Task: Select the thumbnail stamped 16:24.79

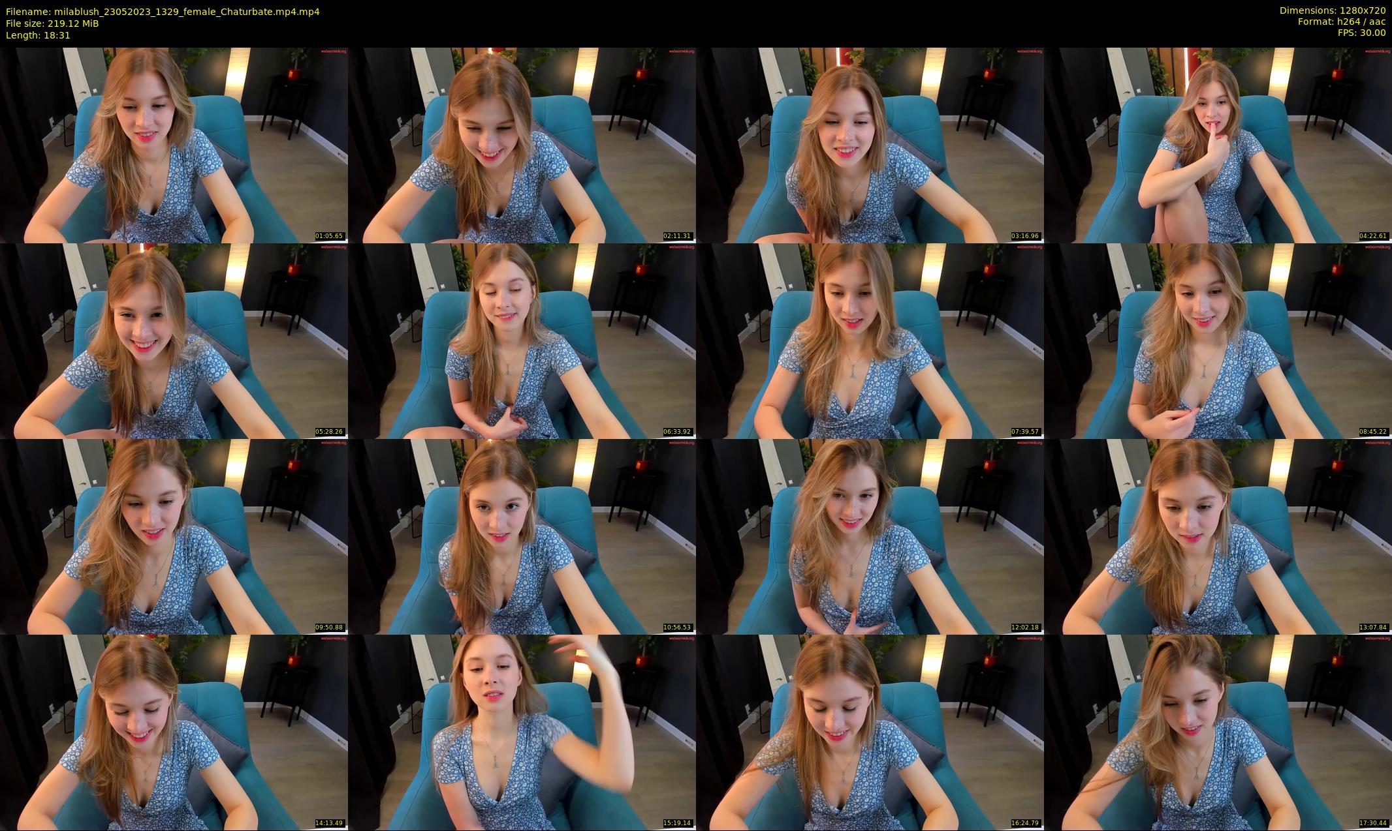Action: [870, 732]
